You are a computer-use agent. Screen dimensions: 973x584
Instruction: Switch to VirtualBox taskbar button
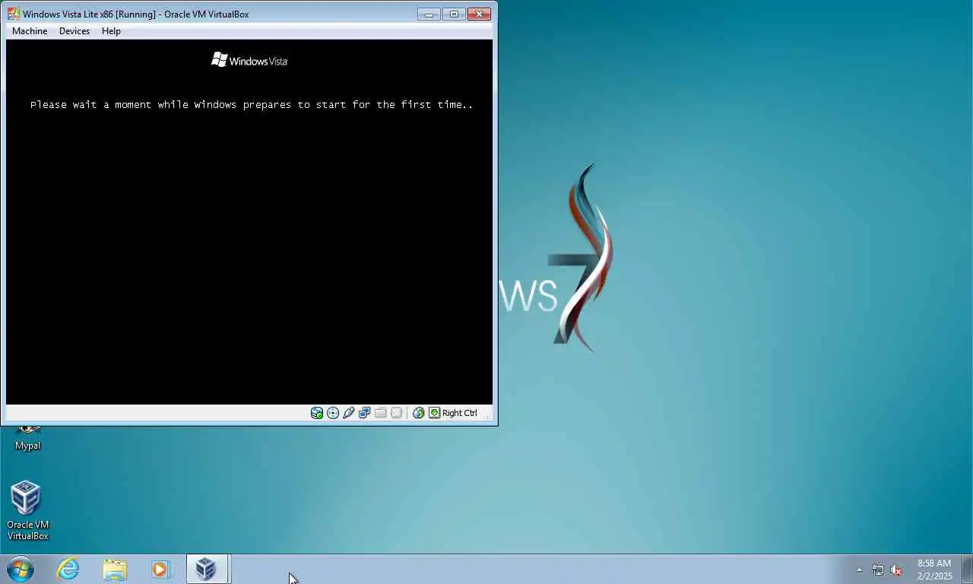coord(208,569)
